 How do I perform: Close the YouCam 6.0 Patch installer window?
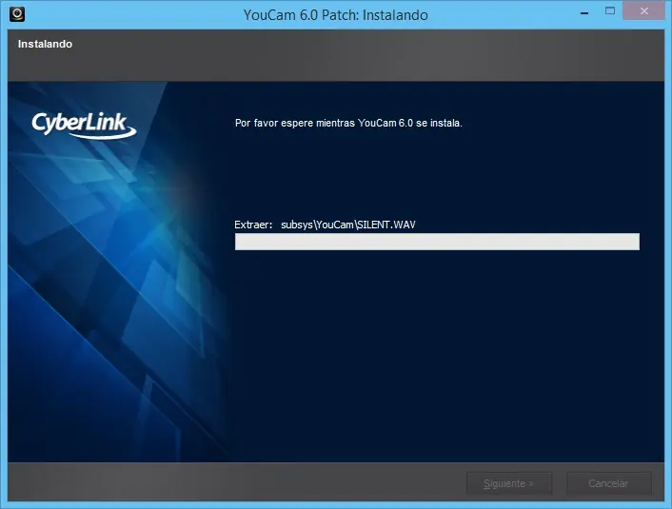pos(643,11)
